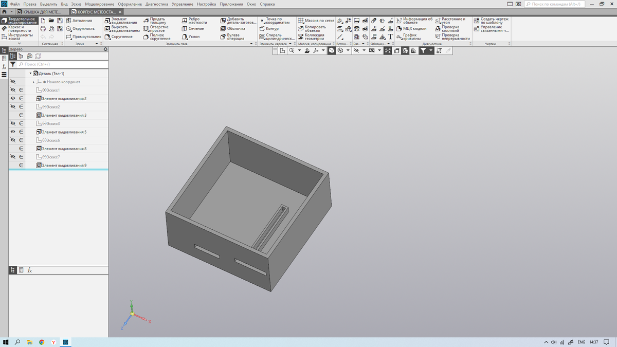Expand Эскиз panel dropdown arrow
The image size is (617, 347).
pyautogui.click(x=98, y=44)
